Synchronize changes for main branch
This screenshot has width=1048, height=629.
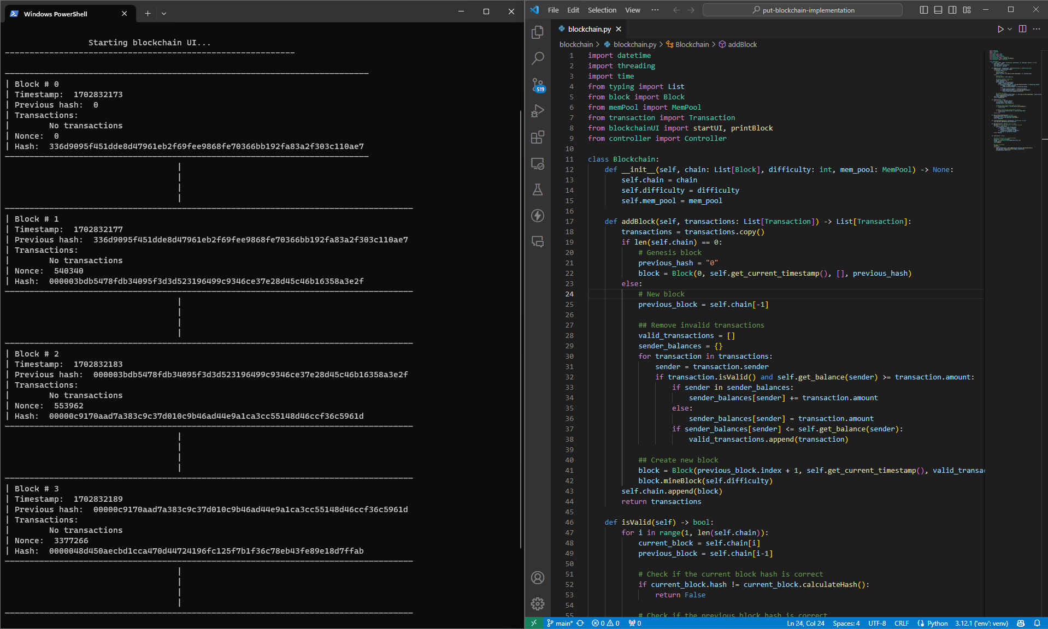(x=580, y=623)
